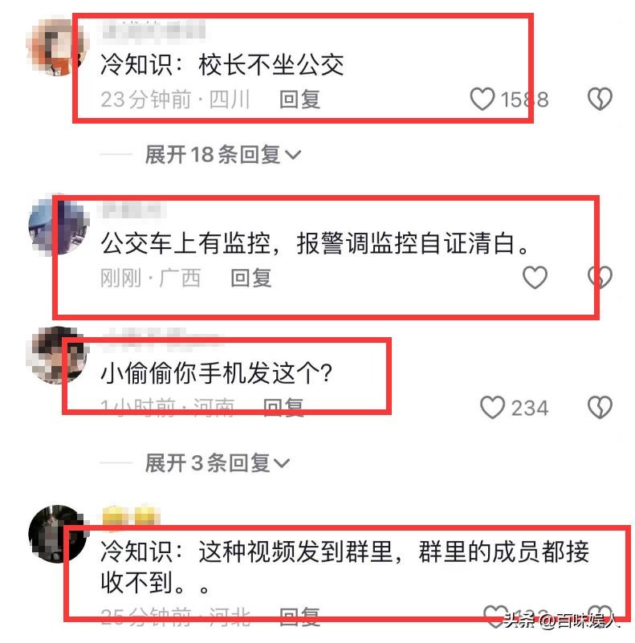Like the 校长不坐公交 comment

(482, 99)
